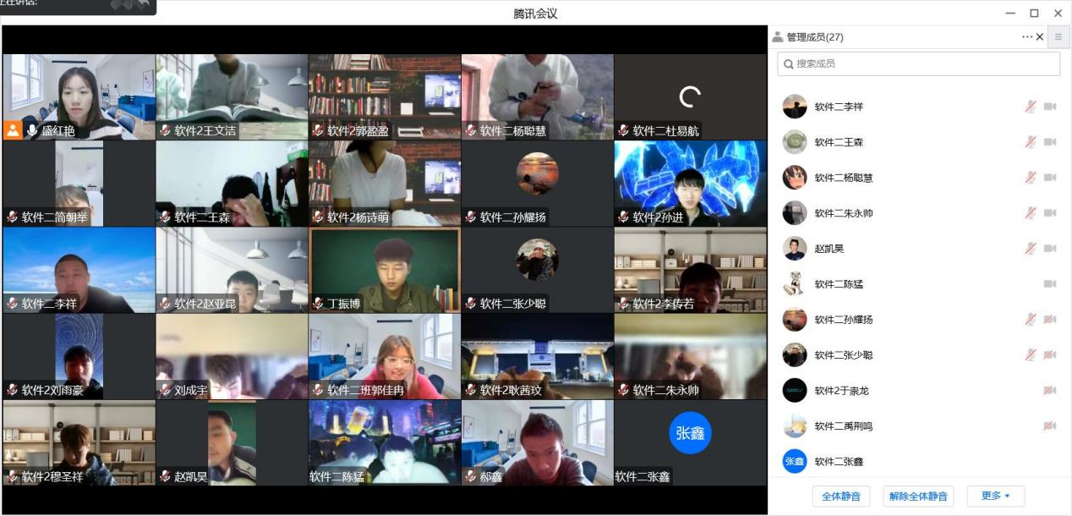Viewport: 1072px width, 516px height.
Task: Click 软件二杨聪慧's avatar in member list
Action: click(x=795, y=178)
